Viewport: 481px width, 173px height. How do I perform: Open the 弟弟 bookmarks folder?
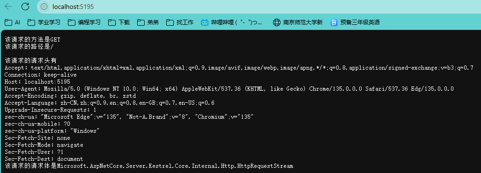(148, 22)
